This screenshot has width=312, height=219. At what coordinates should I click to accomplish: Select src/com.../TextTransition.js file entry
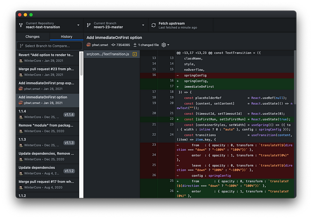[112, 54]
